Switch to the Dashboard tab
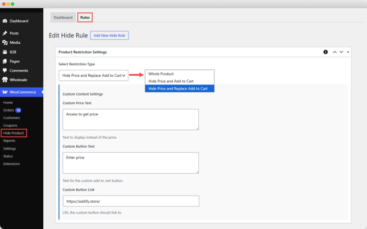The height and width of the screenshot is (229, 367). (63, 18)
